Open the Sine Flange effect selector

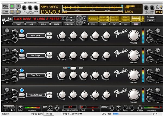36,56
